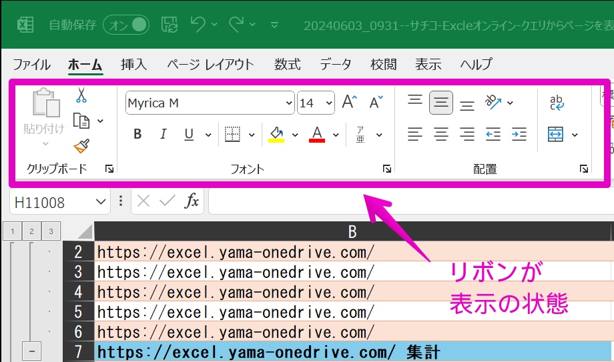Increase the indent

click(519, 134)
